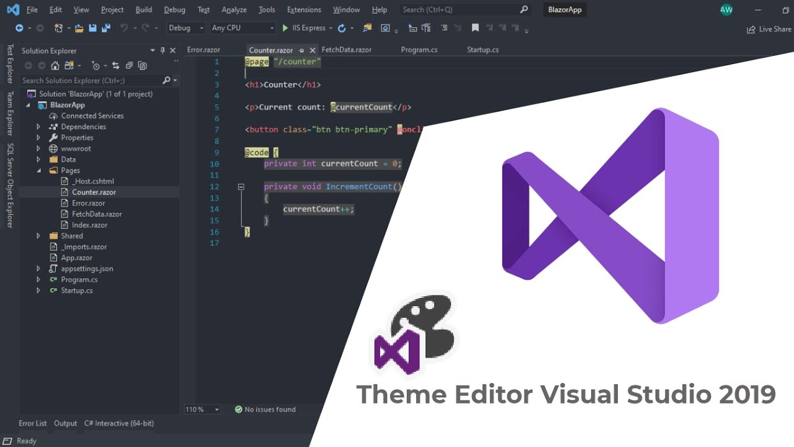Close the Solution Explorer panel
Image resolution: width=794 pixels, height=447 pixels.
[172, 50]
